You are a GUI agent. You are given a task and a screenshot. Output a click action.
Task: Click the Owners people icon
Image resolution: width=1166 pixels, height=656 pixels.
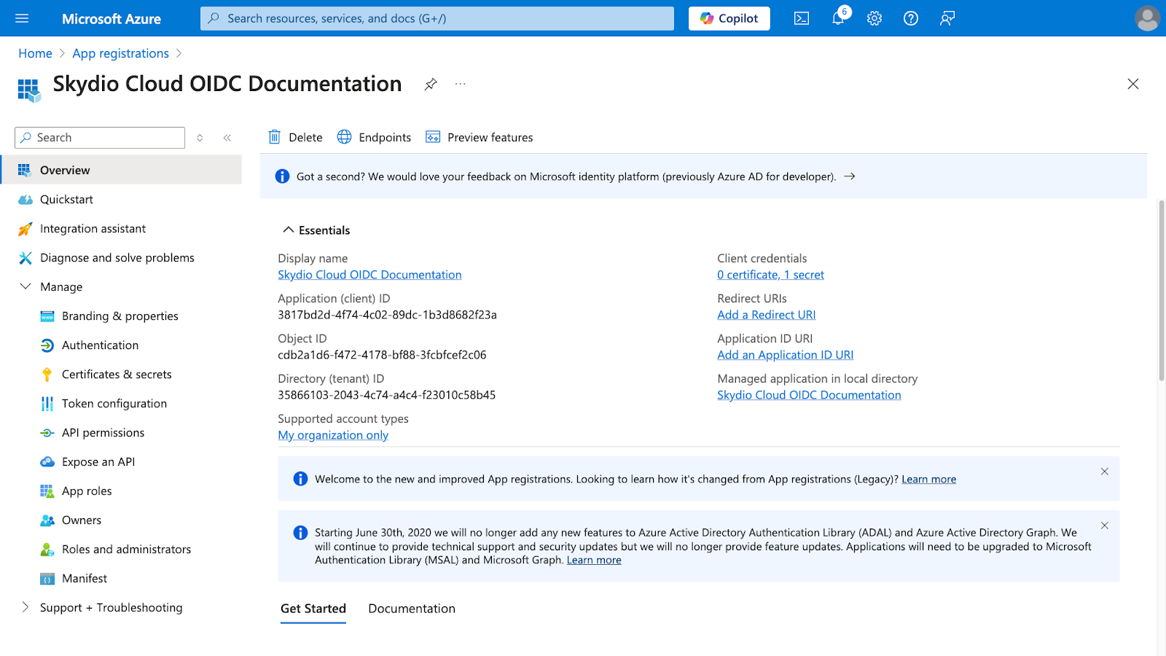pyautogui.click(x=47, y=520)
